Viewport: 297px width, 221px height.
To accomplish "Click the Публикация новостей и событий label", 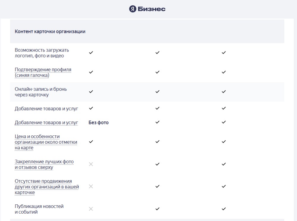I will 39,209.
